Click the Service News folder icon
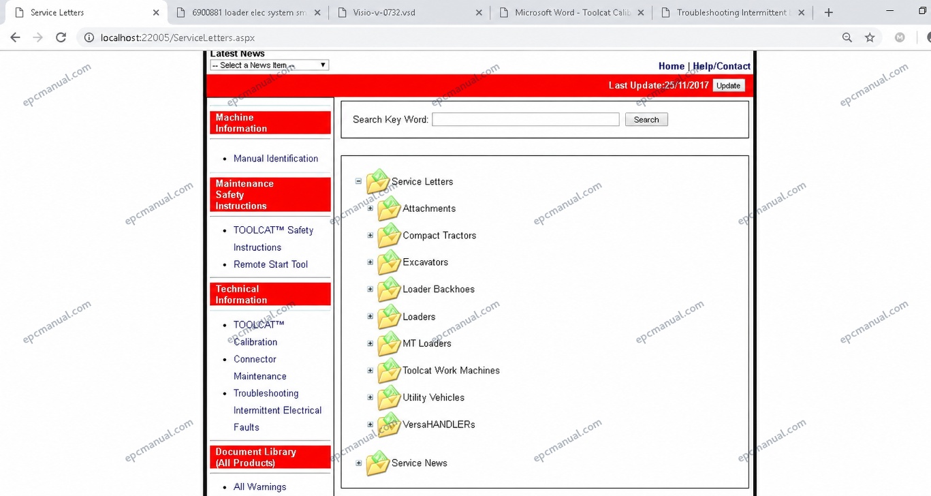 pos(378,463)
